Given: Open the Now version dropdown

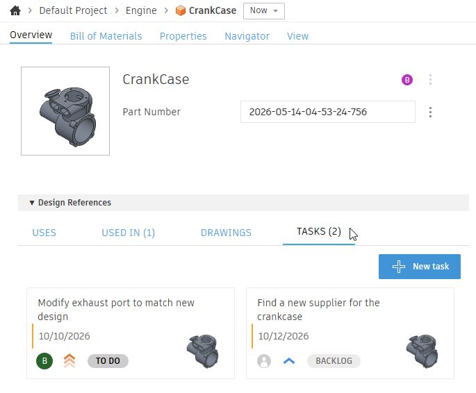Looking at the screenshot, I should pyautogui.click(x=264, y=11).
